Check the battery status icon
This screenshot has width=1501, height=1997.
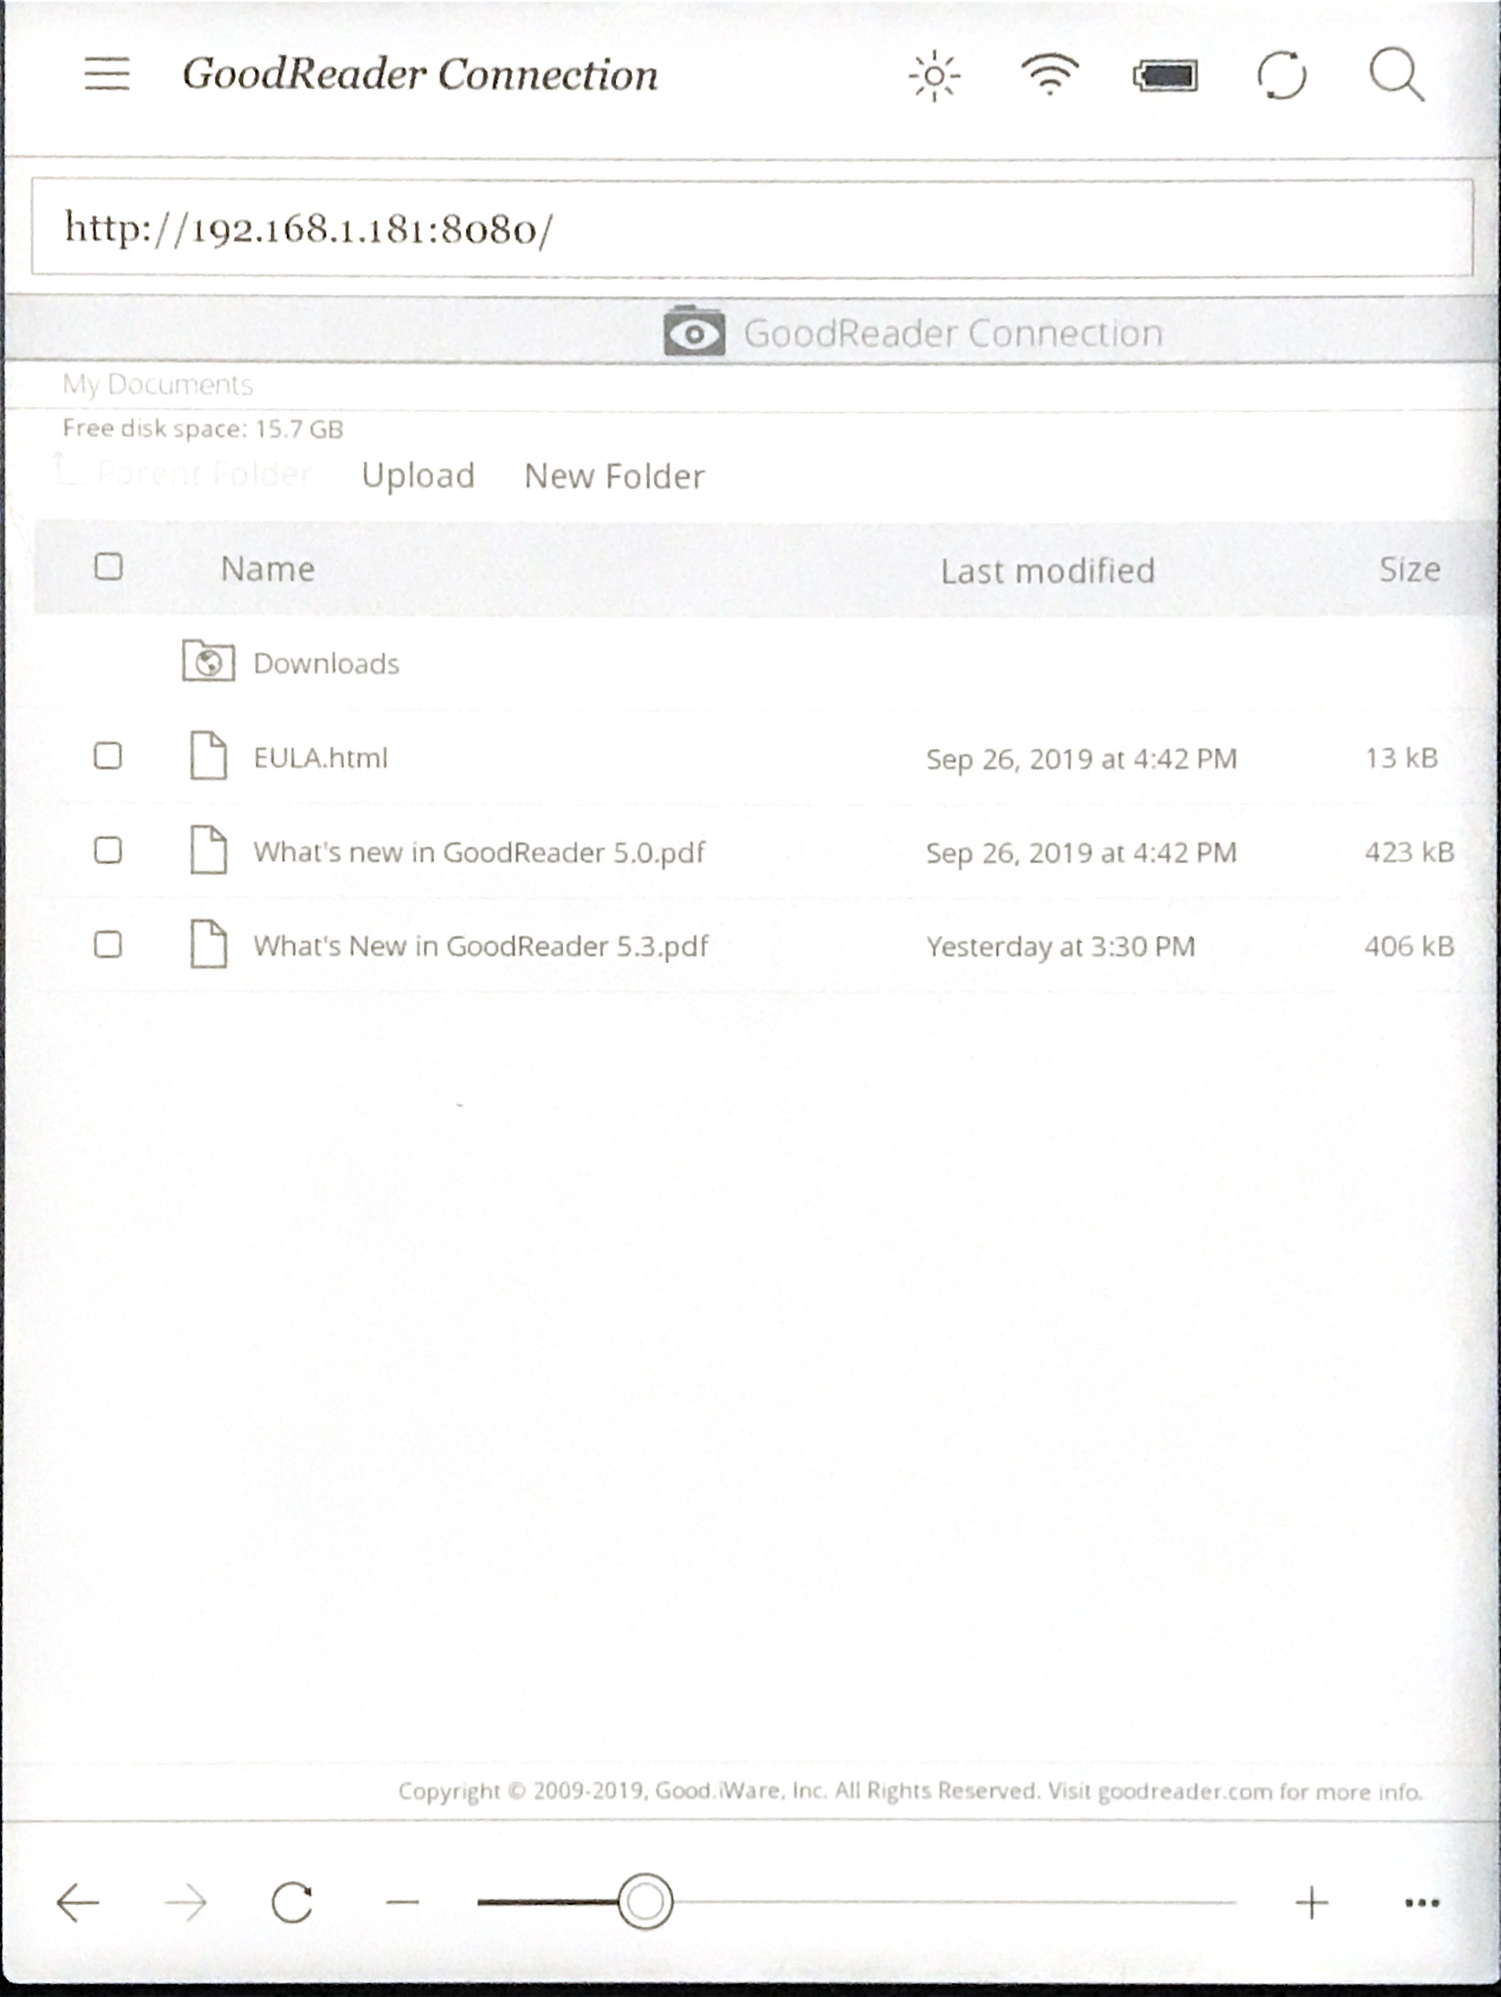(x=1165, y=76)
